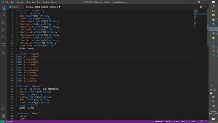Open the Extensions view
Image resolution: width=218 pixels, height=123 pixels.
(3, 37)
